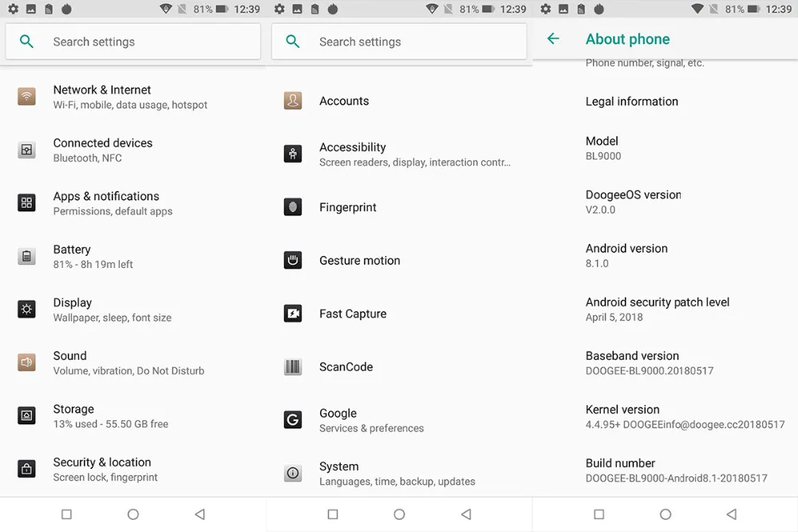
Task: Open Gesture motion label
Action: (360, 260)
